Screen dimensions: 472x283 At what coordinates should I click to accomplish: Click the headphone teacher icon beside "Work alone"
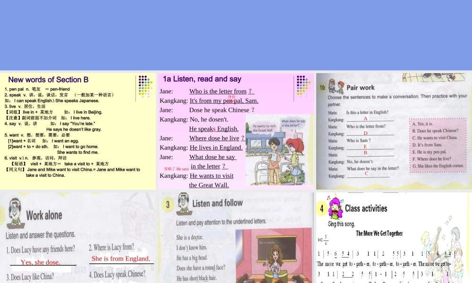pyautogui.click(x=15, y=213)
